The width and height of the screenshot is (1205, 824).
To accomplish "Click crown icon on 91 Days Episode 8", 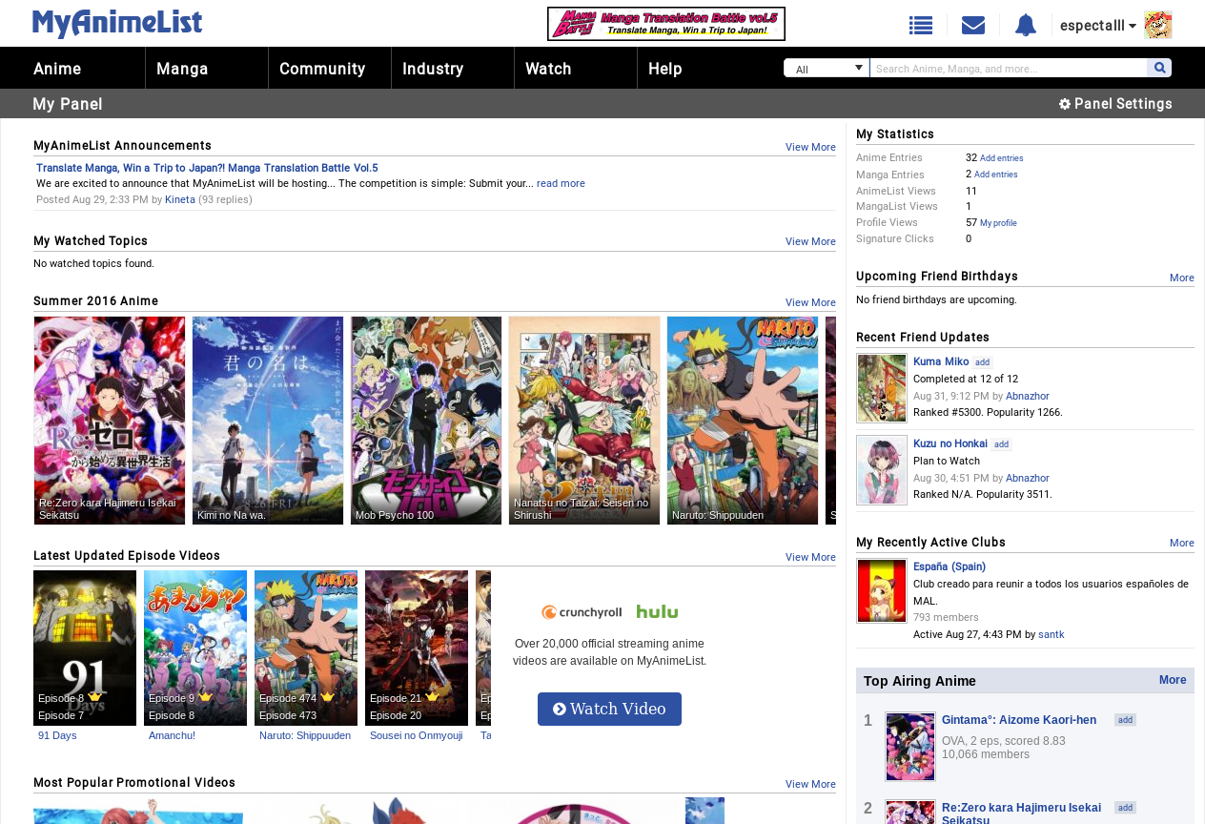I will (x=95, y=697).
